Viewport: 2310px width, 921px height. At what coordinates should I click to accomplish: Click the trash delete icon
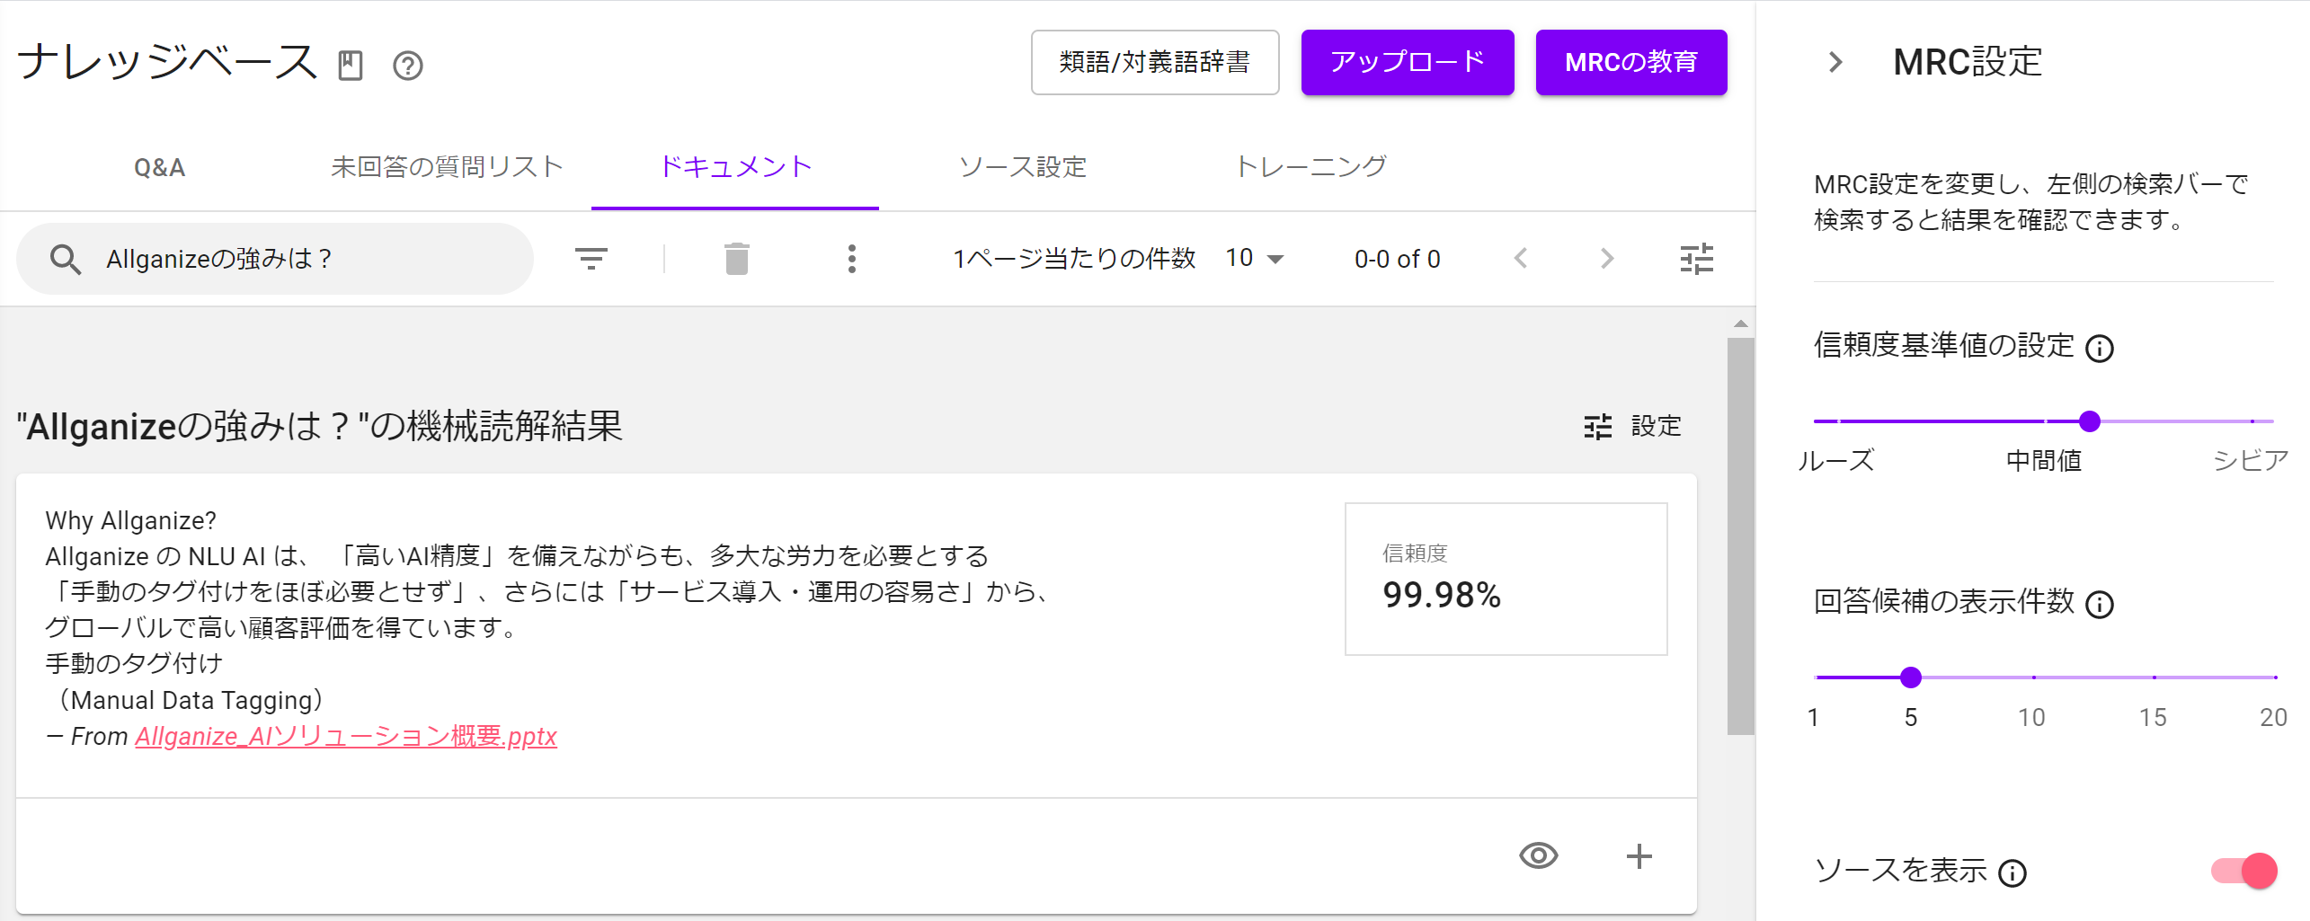coord(737,259)
